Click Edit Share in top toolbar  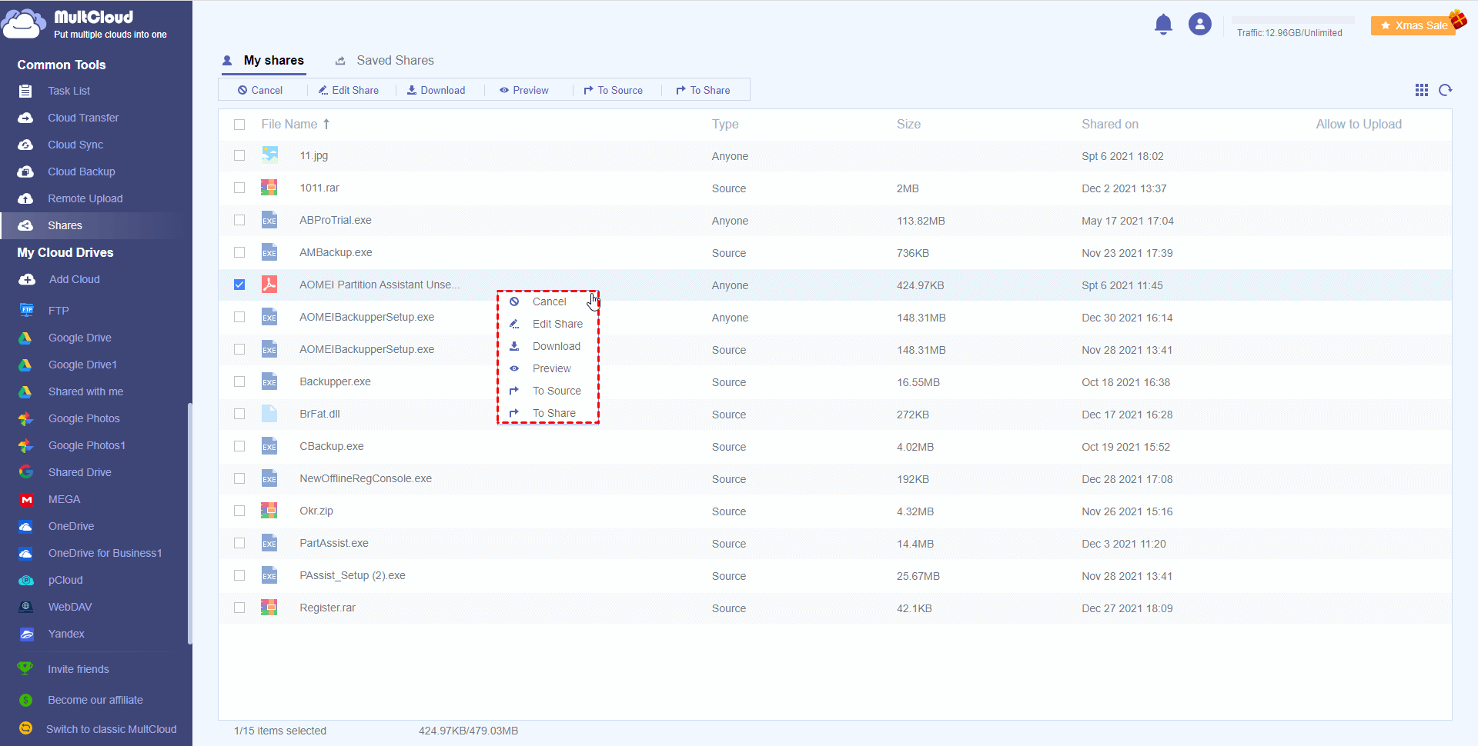point(349,90)
